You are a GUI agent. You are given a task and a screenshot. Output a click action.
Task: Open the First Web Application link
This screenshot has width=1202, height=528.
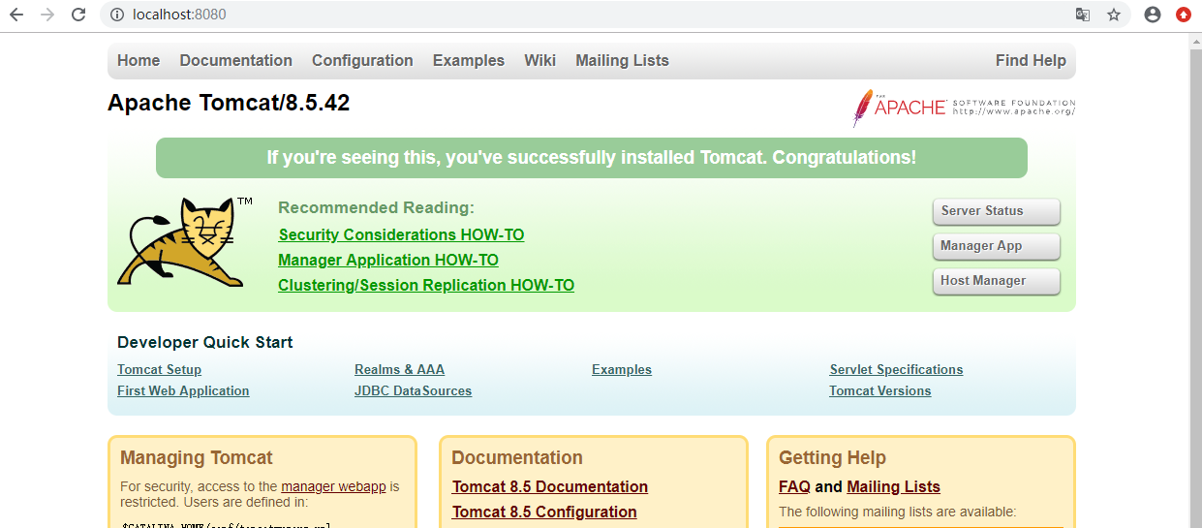(183, 390)
